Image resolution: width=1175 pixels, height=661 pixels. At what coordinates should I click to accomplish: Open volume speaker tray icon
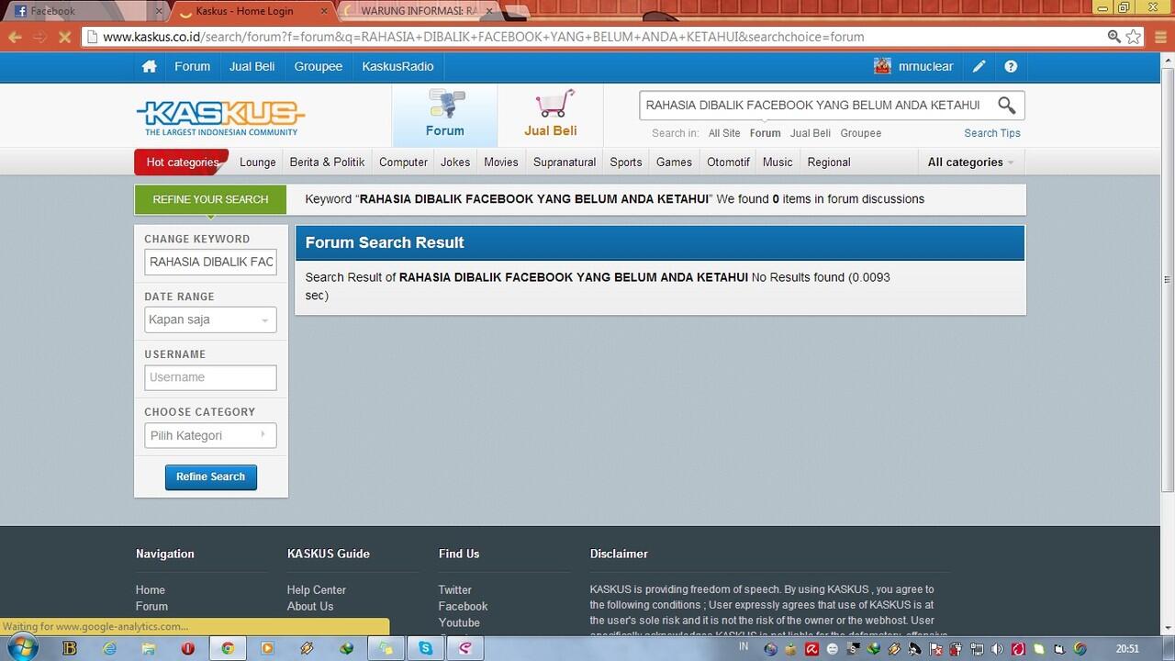(x=997, y=649)
